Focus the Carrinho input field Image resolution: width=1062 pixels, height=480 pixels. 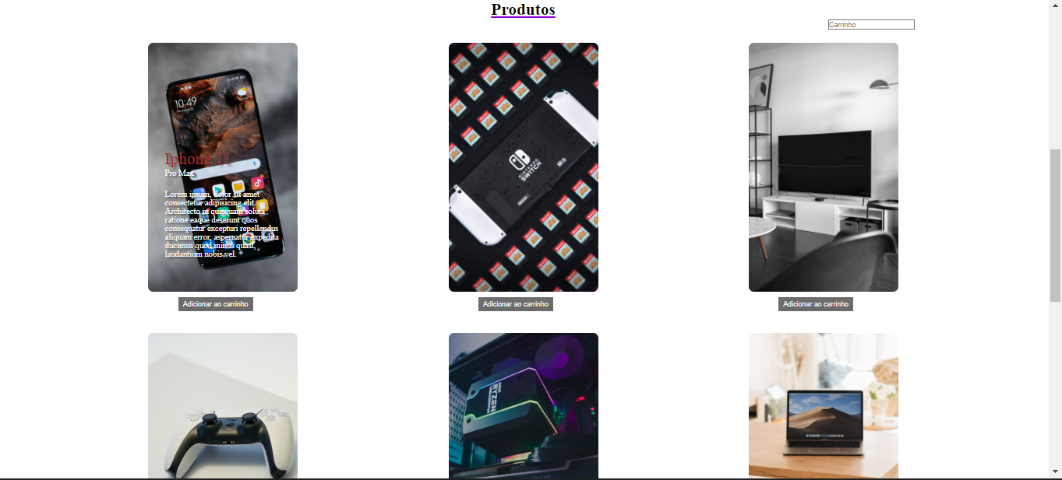[871, 25]
